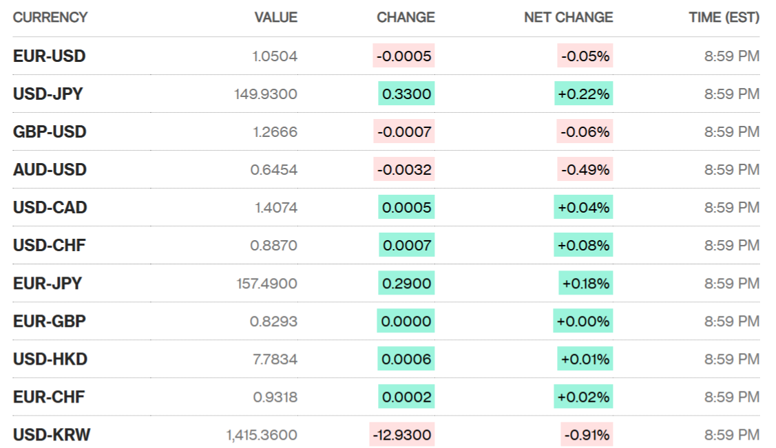Image resolution: width=776 pixels, height=448 pixels.
Task: Click the USD-CAD currency link
Action: coord(50,208)
